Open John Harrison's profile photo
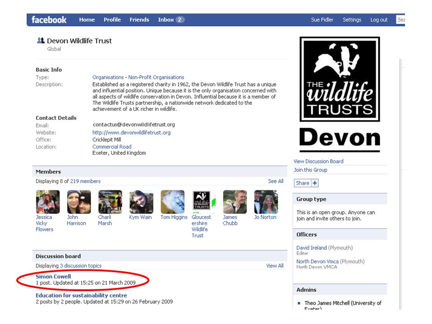432x324 pixels. point(79,202)
